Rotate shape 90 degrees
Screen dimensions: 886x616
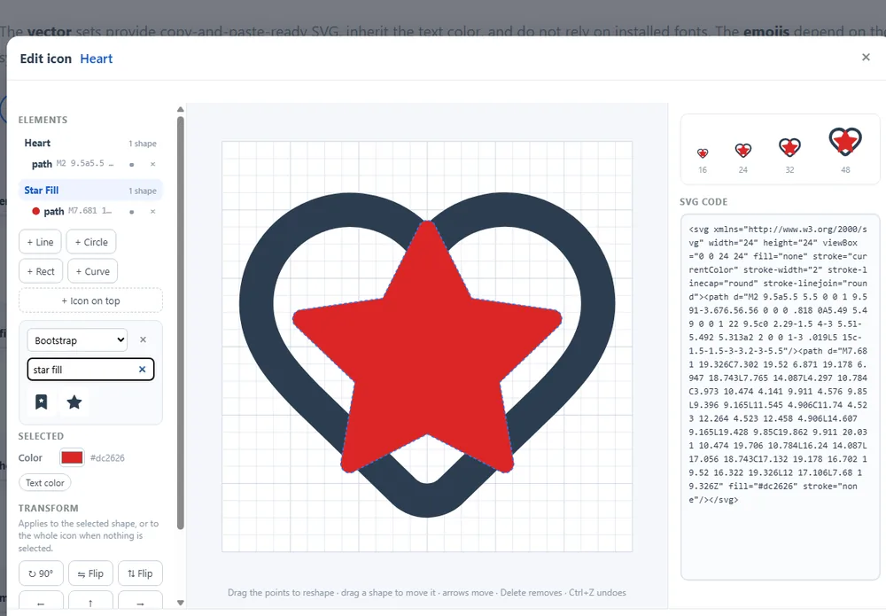pyautogui.click(x=41, y=573)
